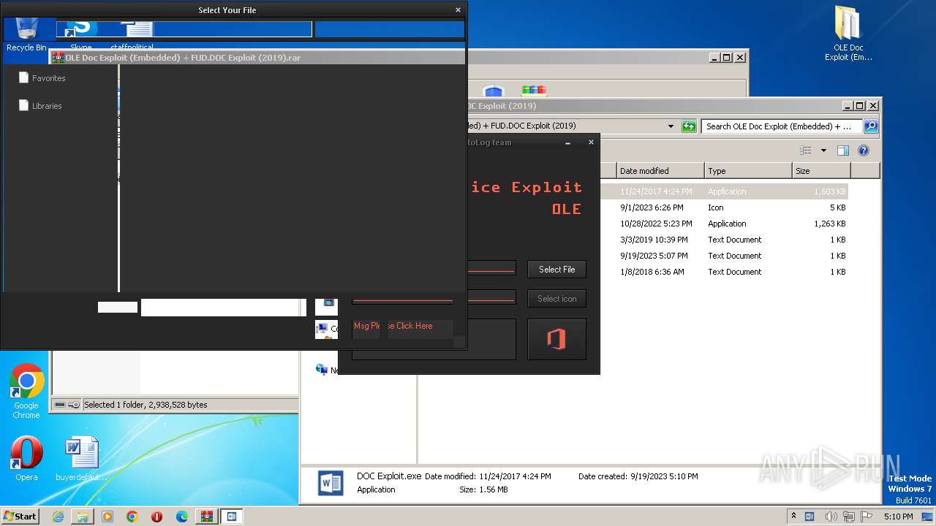Open the view options dropdown arrow

pyautogui.click(x=823, y=150)
